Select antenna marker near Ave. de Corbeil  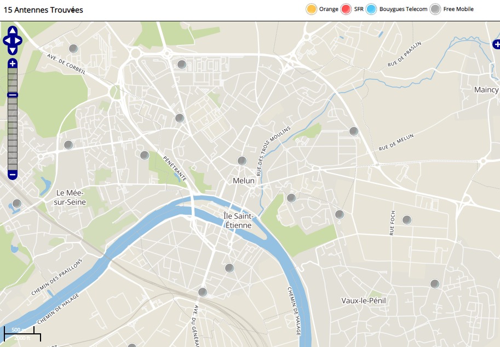(x=73, y=49)
